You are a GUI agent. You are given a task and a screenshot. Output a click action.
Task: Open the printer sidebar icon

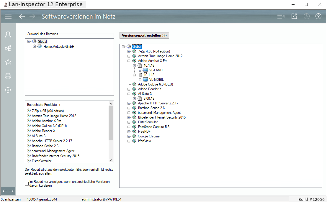click(x=8, y=76)
